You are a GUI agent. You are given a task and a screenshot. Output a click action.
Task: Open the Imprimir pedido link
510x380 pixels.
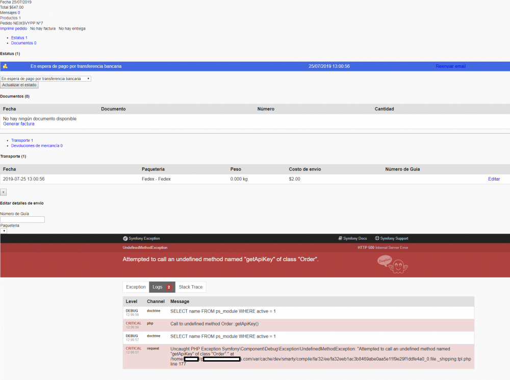(x=13, y=29)
